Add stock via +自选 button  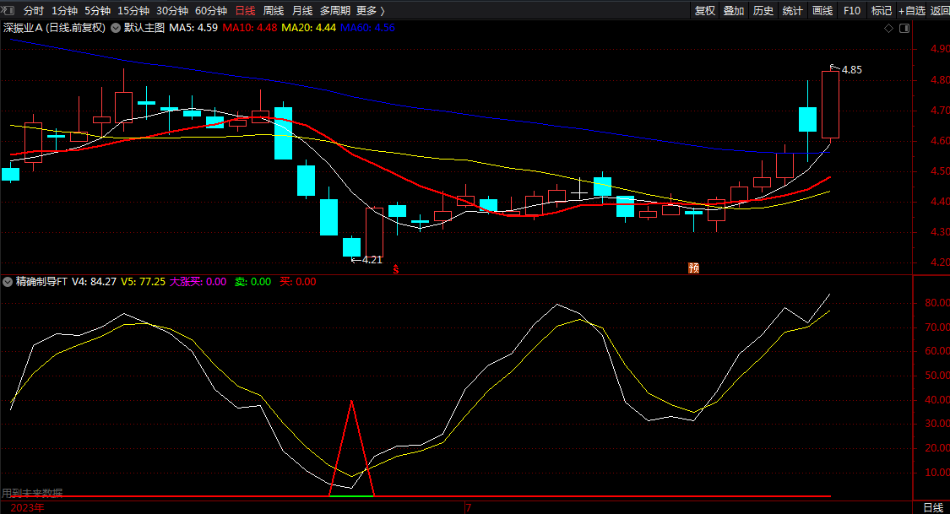coord(912,11)
